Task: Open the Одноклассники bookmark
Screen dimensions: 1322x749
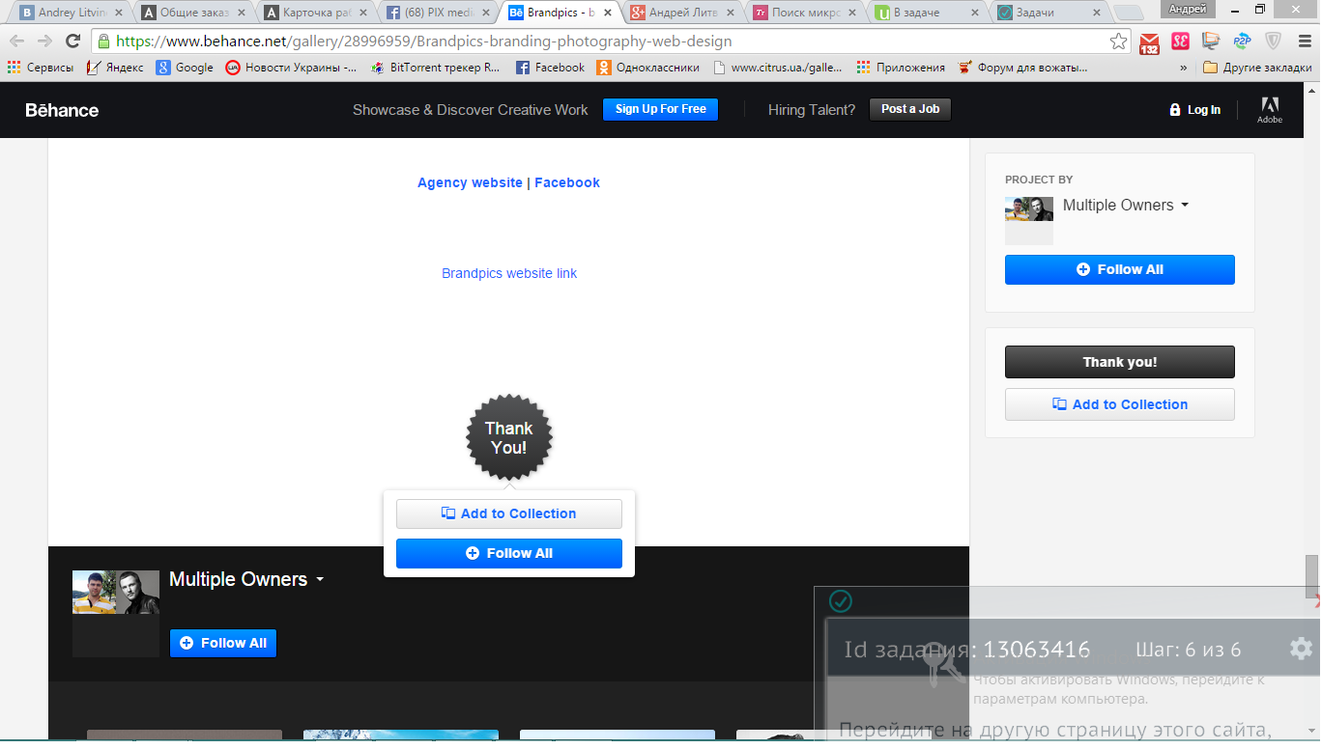Action: pyautogui.click(x=647, y=68)
